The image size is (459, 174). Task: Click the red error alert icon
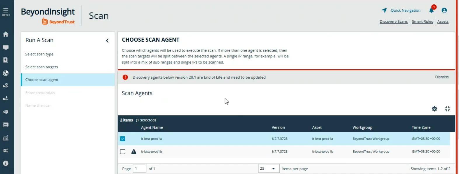pos(125,77)
